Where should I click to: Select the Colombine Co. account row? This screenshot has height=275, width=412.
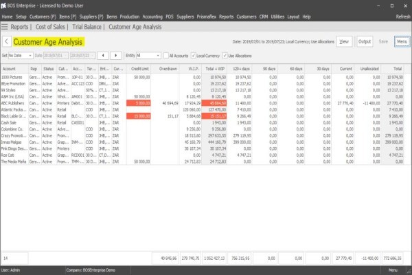point(203,129)
